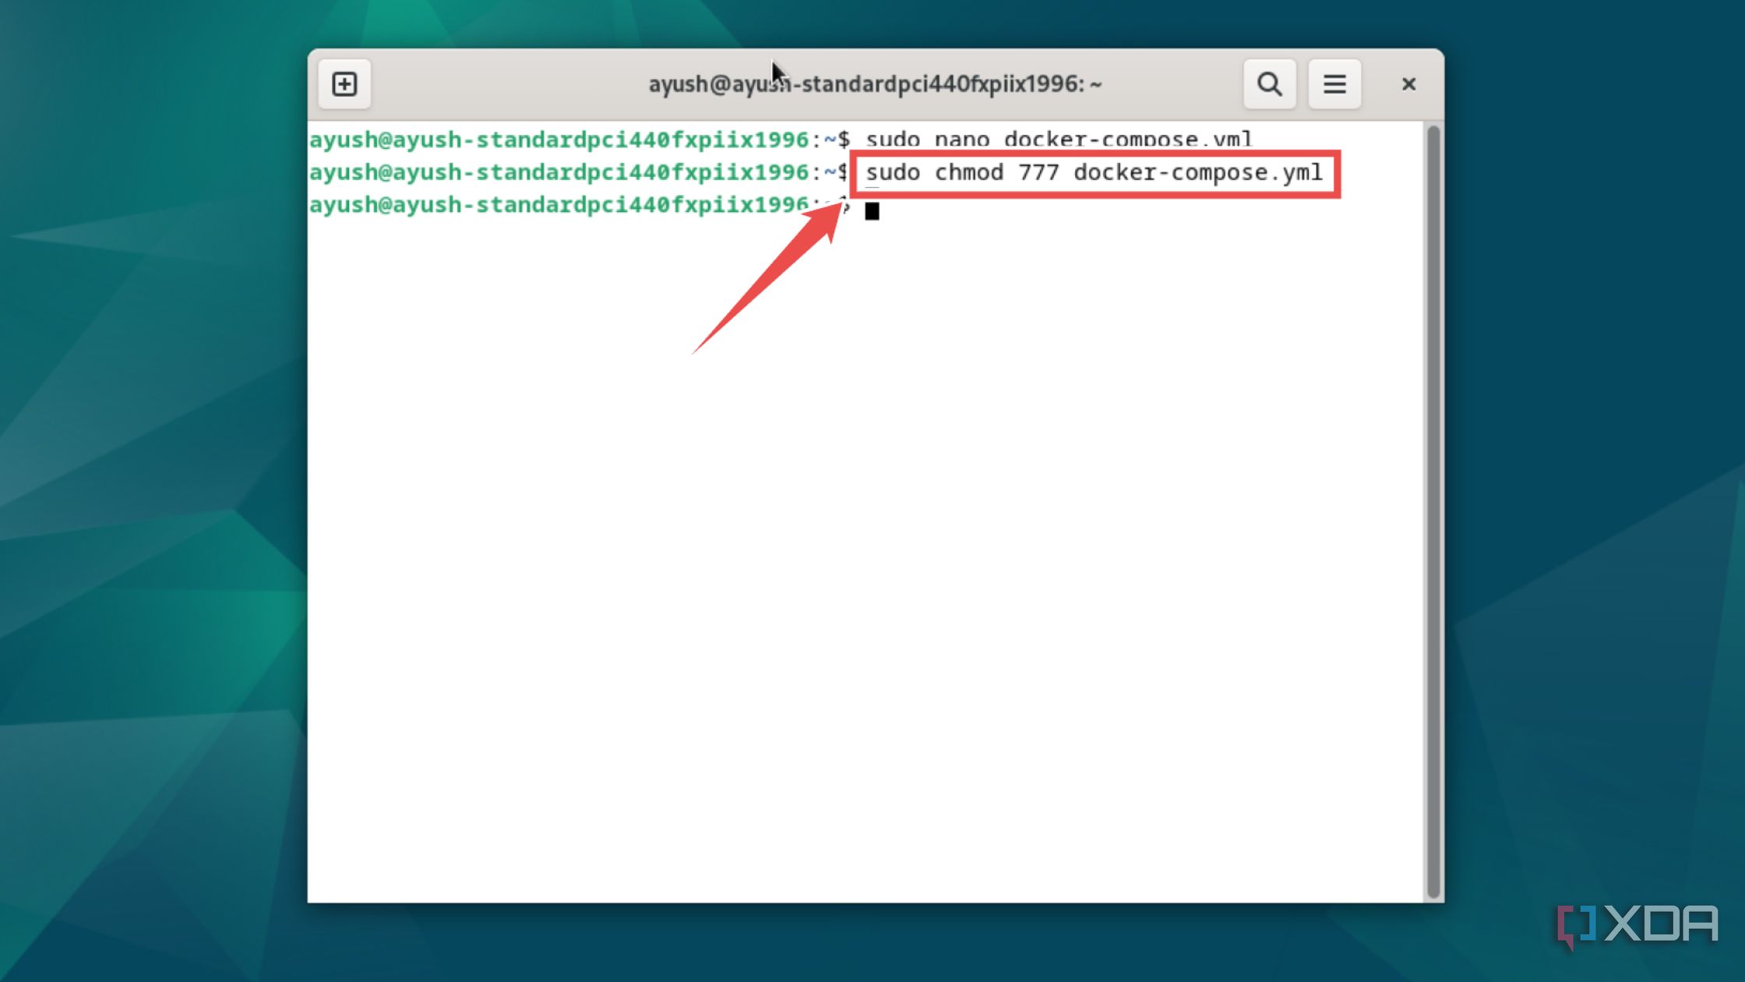Click the window title text in header
This screenshot has height=982, width=1745.
tap(874, 84)
